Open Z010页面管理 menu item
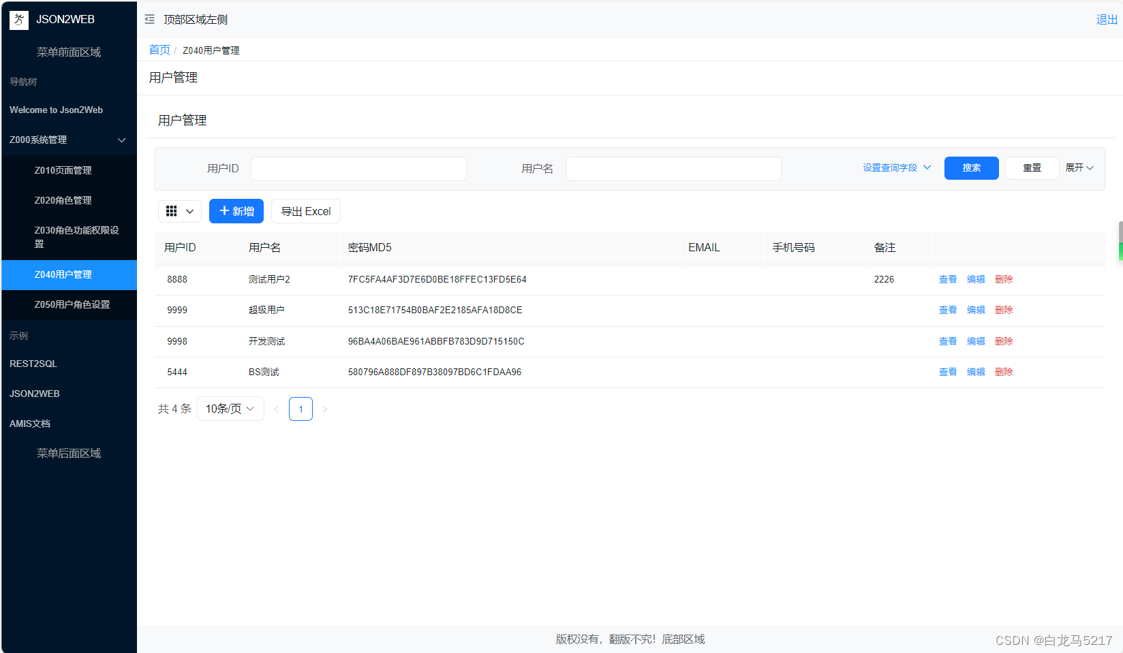The image size is (1123, 653). (x=69, y=170)
